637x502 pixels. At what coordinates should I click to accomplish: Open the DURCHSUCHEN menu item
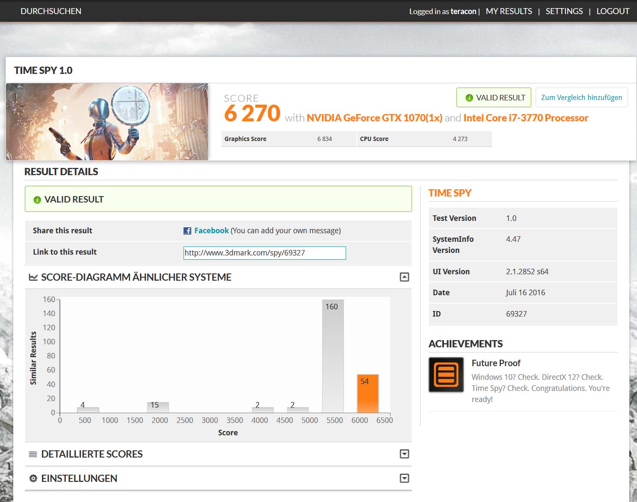[51, 11]
